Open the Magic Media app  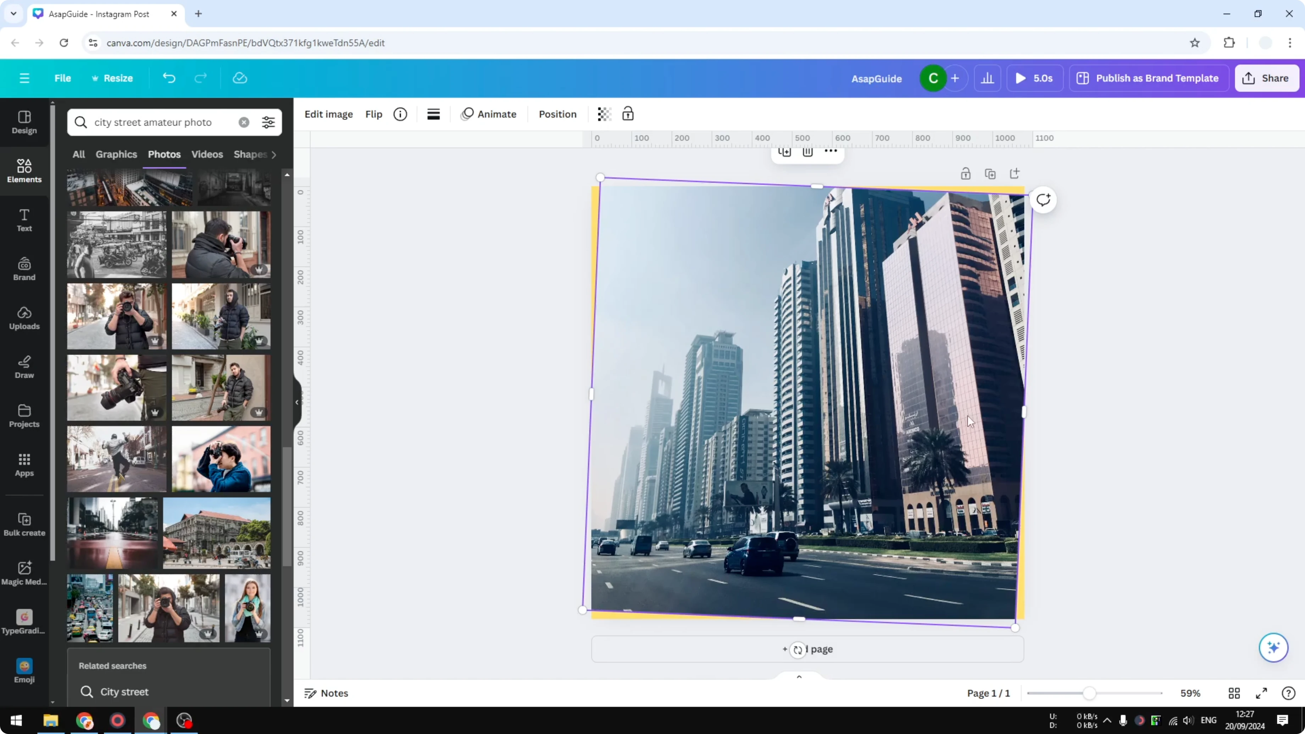(24, 573)
